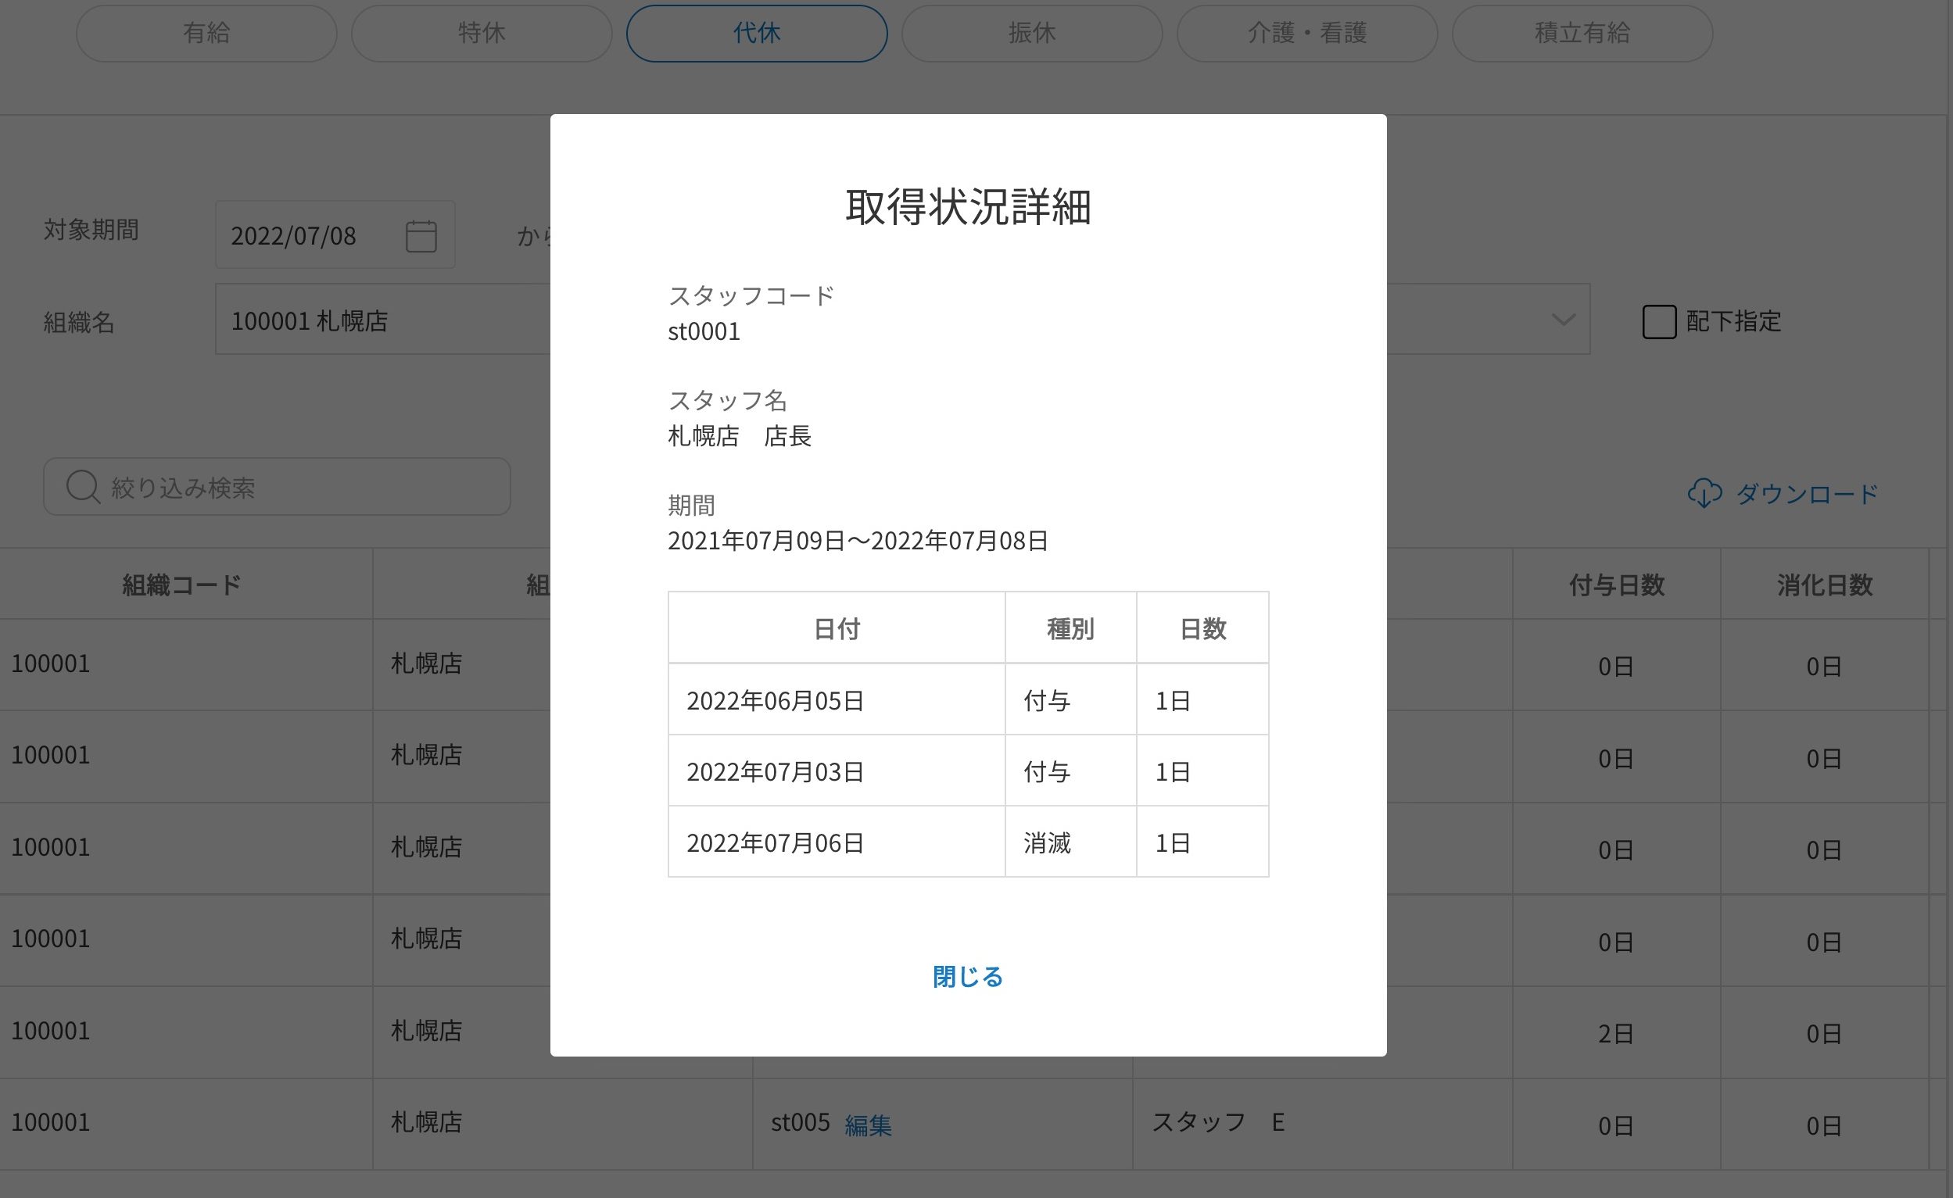Click the 組織コード column header

pos(181,585)
